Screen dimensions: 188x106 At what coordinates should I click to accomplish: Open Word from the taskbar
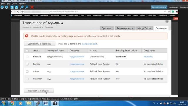click(x=46, y=103)
